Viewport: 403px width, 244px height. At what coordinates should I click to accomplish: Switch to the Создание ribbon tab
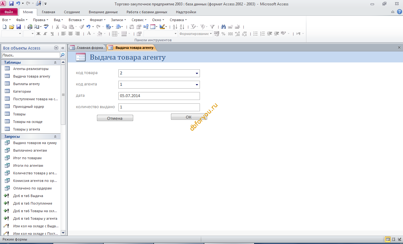click(72, 12)
